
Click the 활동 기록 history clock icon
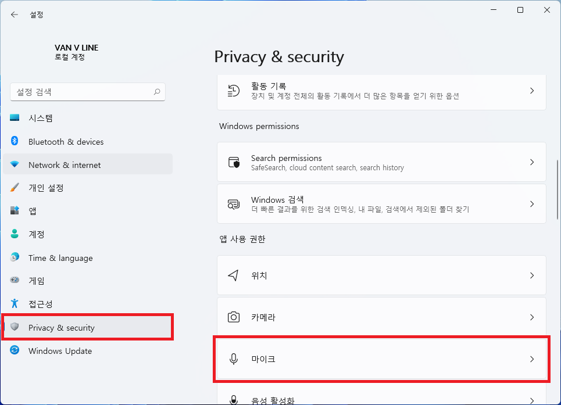point(234,91)
